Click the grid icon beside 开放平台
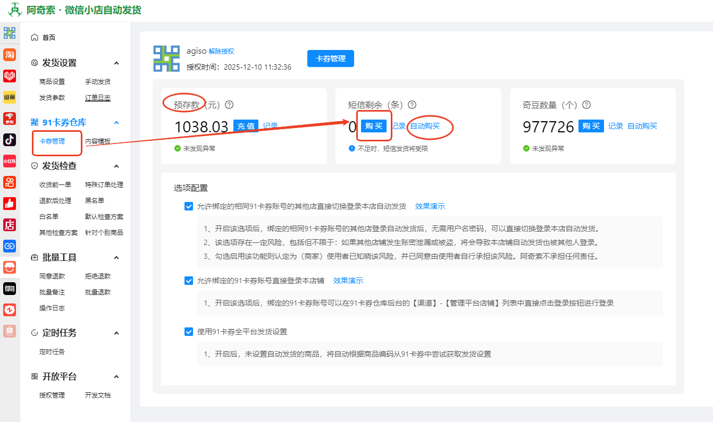The image size is (713, 422). coord(35,376)
